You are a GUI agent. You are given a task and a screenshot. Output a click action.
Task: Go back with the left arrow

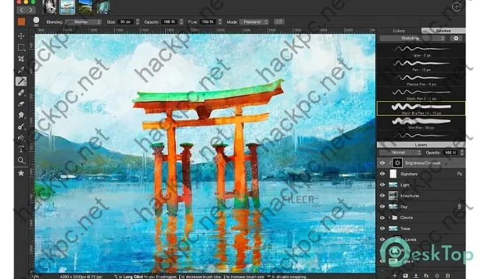pyautogui.click(x=21, y=10)
